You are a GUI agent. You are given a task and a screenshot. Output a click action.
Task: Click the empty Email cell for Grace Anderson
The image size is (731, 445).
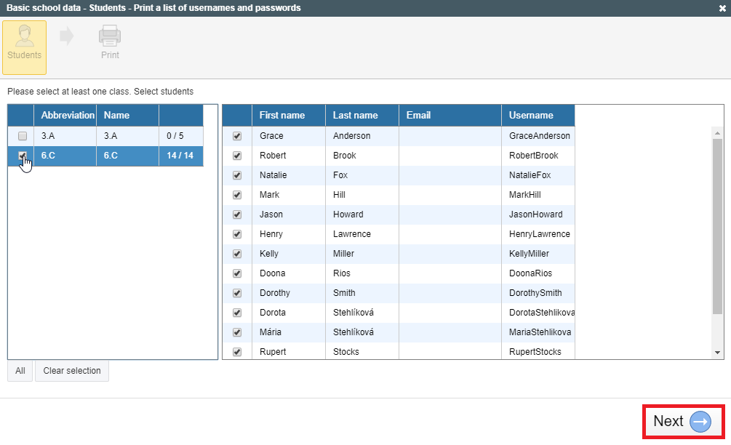450,136
